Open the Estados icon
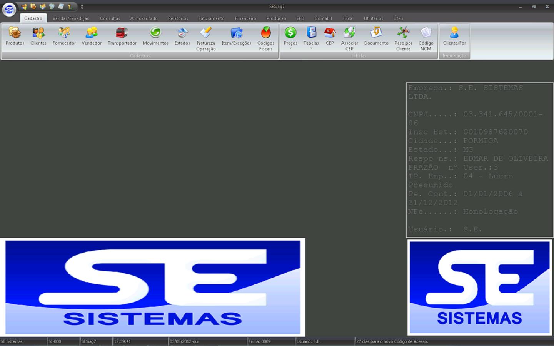Viewport: 554px width, 346px height. tap(182, 37)
